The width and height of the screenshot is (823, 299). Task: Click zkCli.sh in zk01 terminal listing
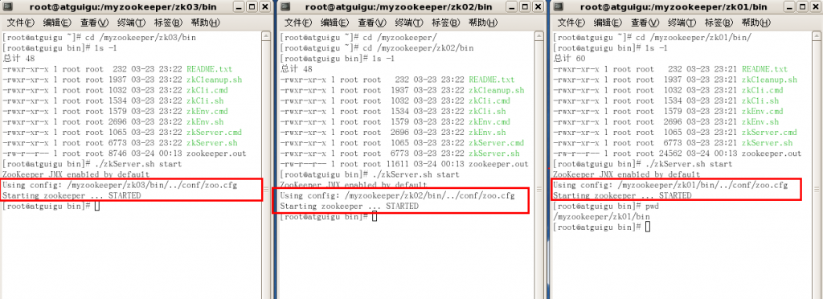(x=760, y=100)
